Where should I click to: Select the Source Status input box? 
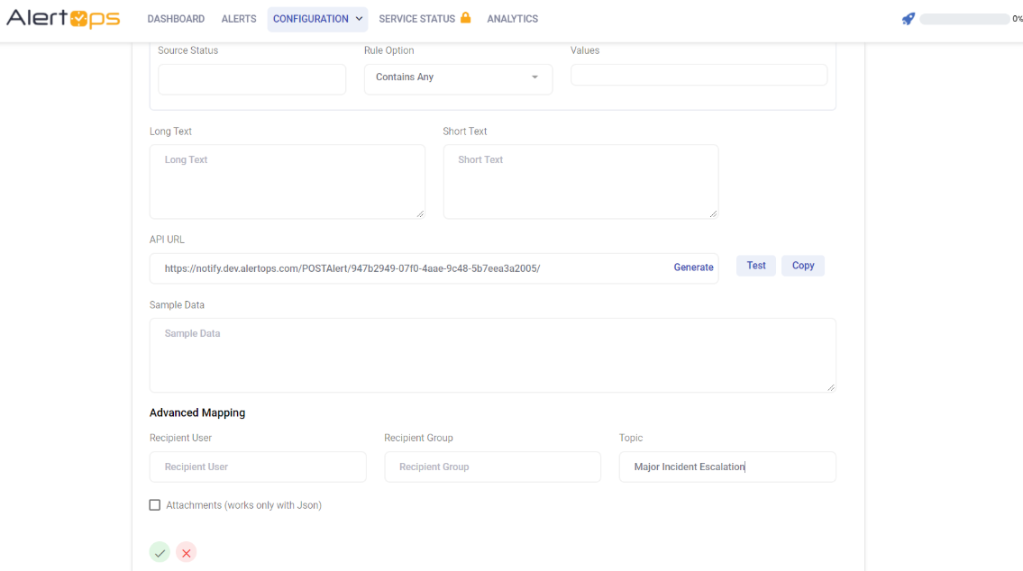point(251,79)
